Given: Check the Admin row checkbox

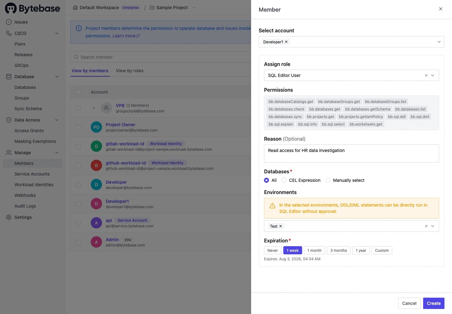Looking at the screenshot, I should 78,242.
